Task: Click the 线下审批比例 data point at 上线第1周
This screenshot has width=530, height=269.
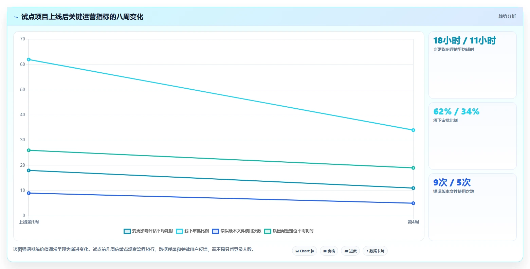Action: coord(29,59)
